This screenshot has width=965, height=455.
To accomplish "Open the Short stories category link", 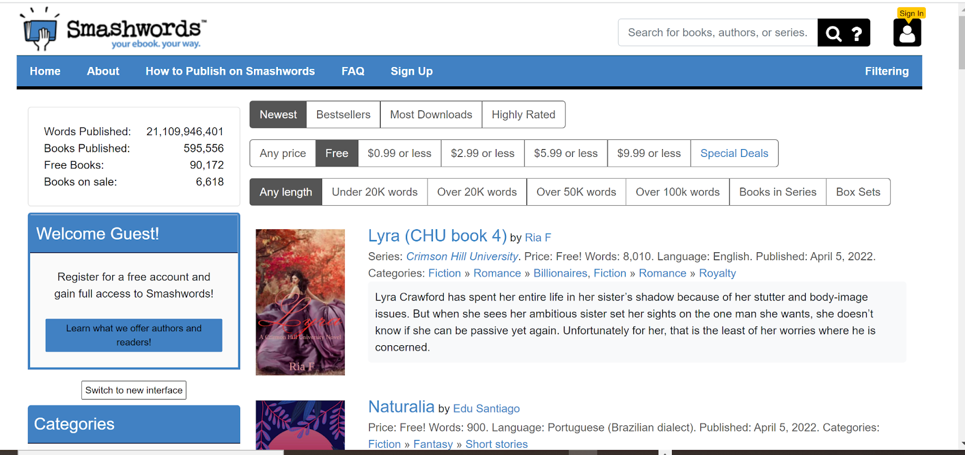I will [x=496, y=444].
